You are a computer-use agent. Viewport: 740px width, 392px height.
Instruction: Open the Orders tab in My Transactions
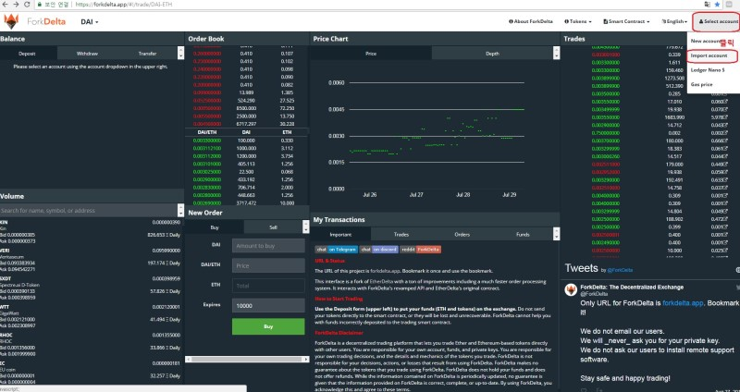coord(462,235)
